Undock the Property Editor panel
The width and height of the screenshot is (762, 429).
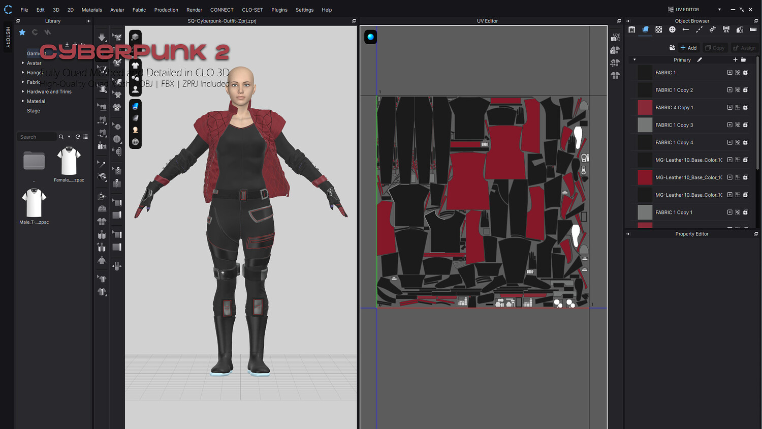(x=756, y=234)
